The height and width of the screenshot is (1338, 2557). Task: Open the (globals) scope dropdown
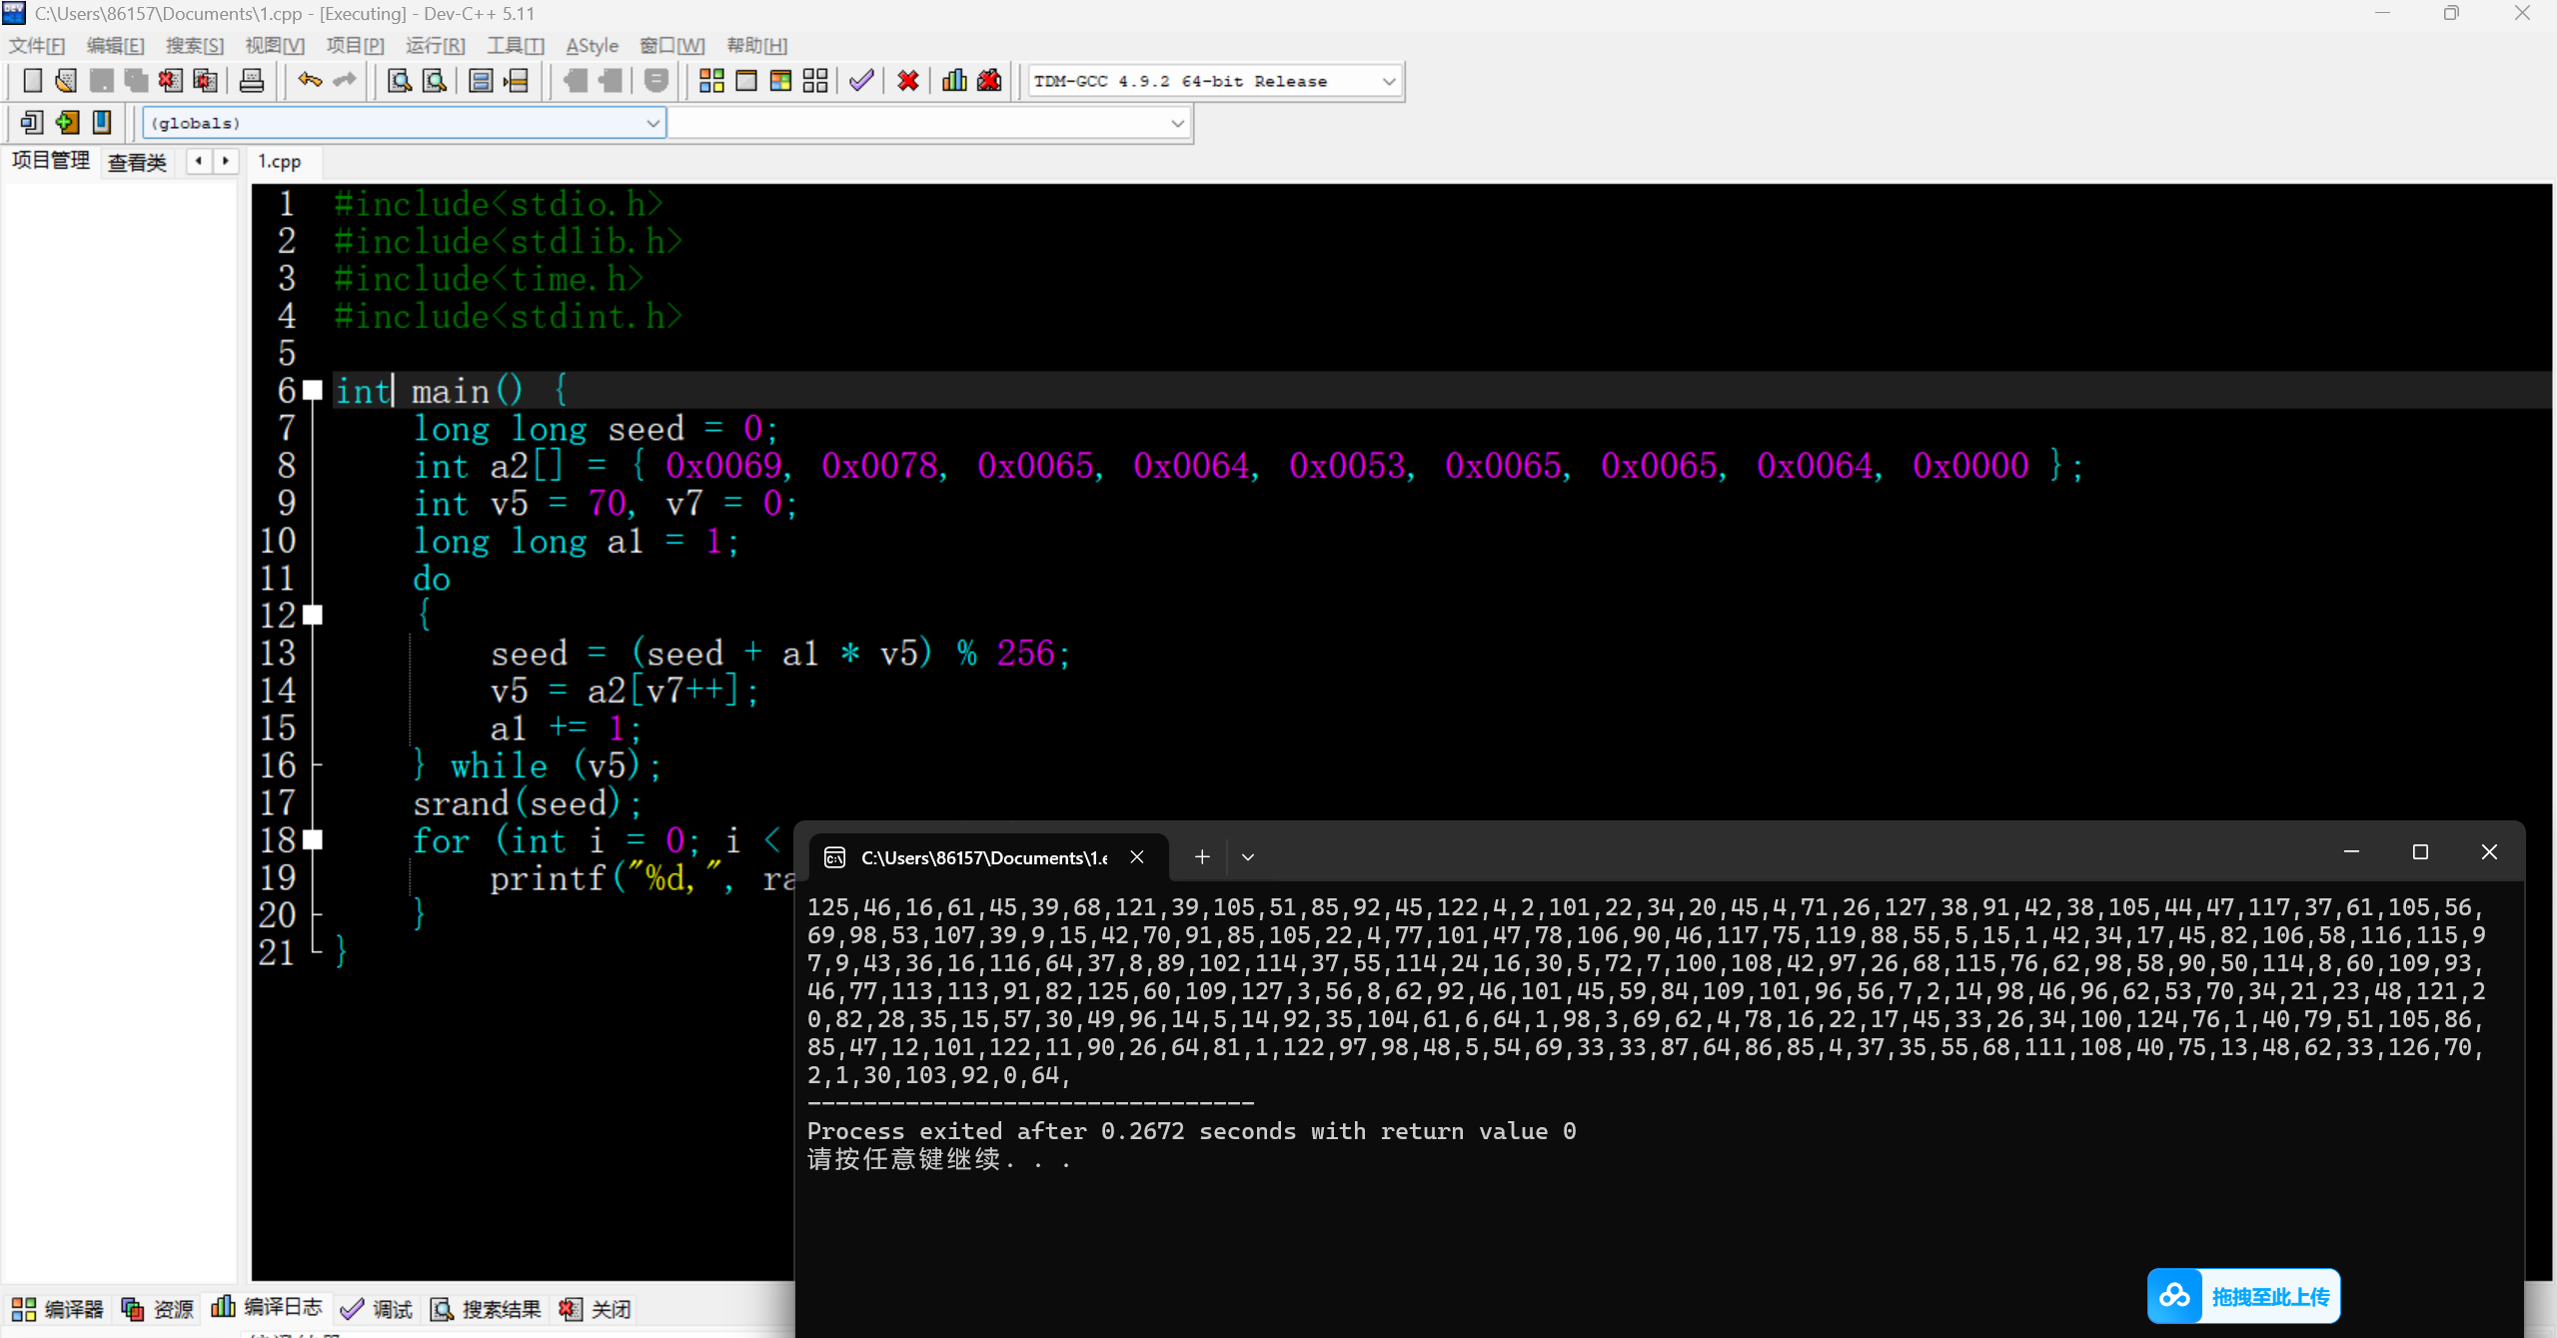[x=652, y=123]
